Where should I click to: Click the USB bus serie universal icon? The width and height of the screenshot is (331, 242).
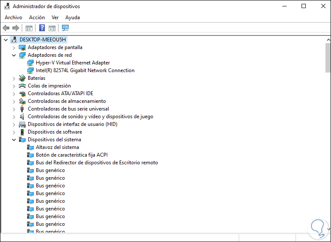pos(22,109)
